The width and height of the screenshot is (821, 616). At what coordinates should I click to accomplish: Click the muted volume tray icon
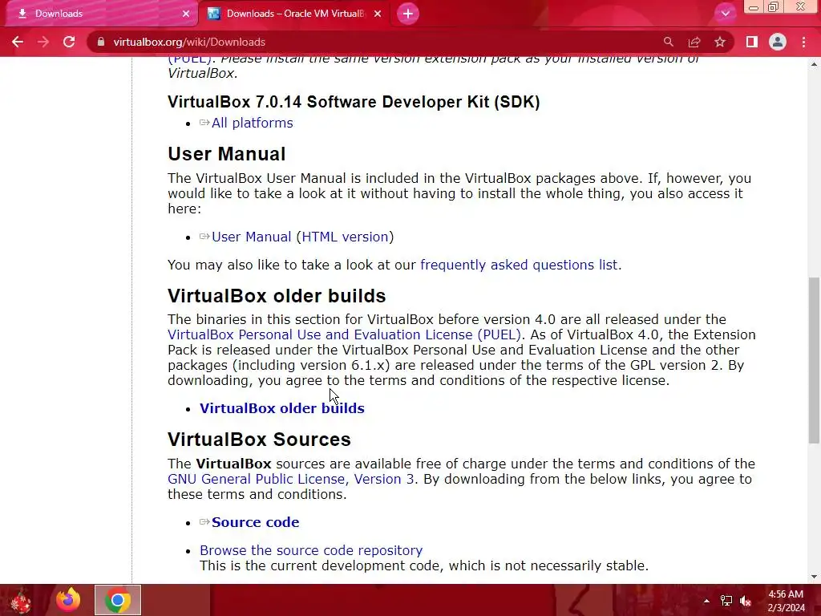746,601
